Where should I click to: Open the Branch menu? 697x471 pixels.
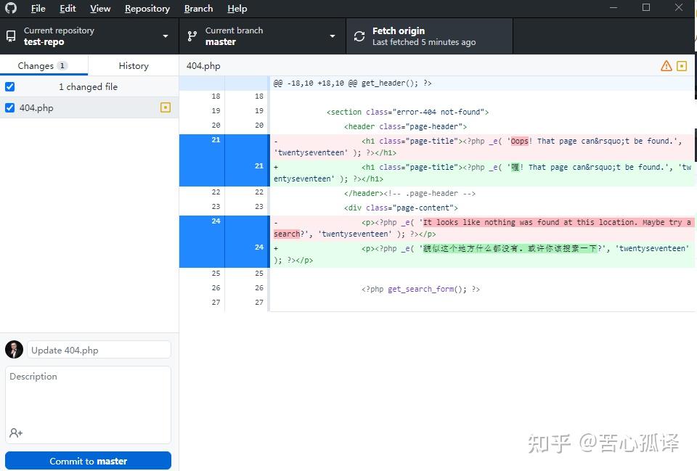click(198, 8)
